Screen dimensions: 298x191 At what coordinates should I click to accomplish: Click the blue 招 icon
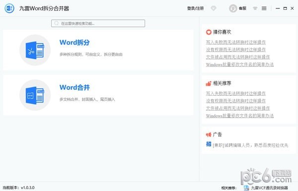point(209,144)
